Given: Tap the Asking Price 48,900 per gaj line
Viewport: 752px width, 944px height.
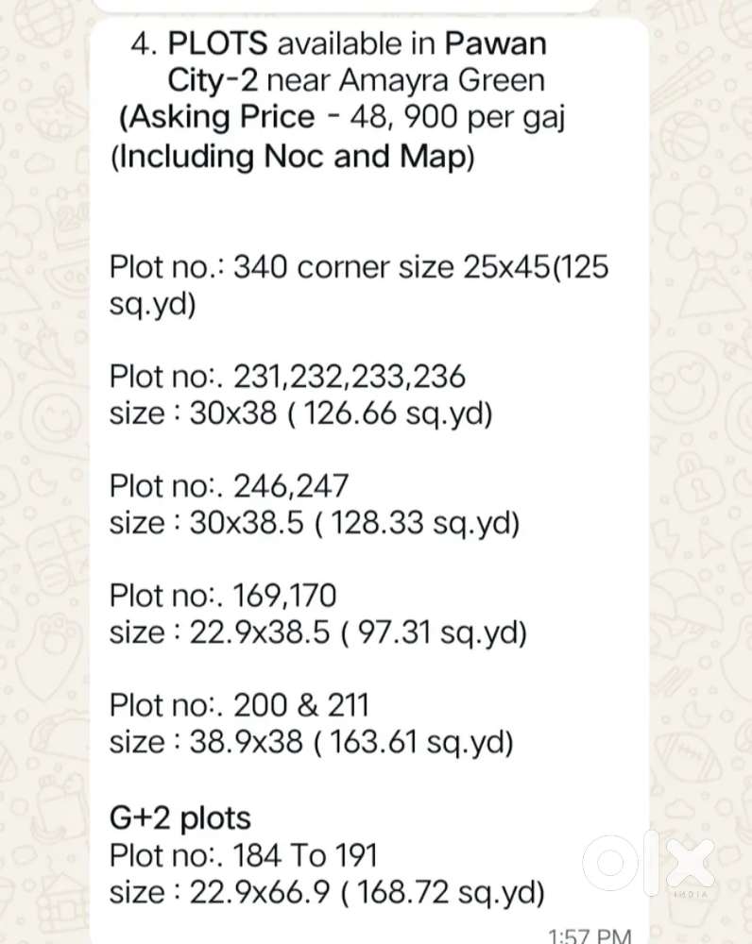Looking at the screenshot, I should coord(342,117).
